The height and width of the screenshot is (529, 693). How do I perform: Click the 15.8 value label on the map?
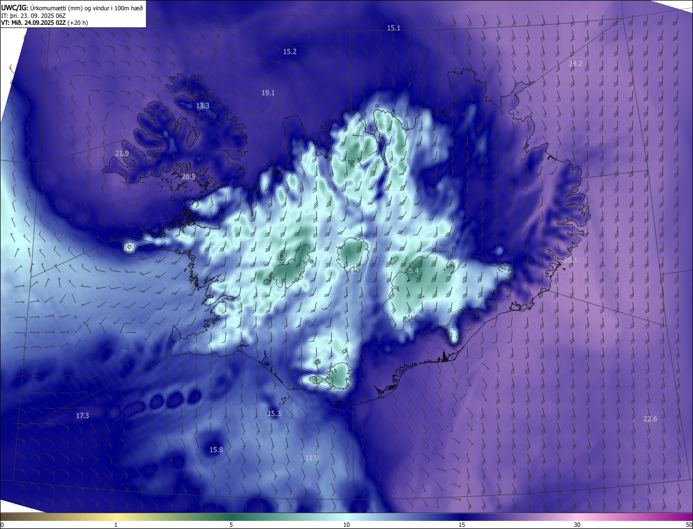pyautogui.click(x=216, y=449)
